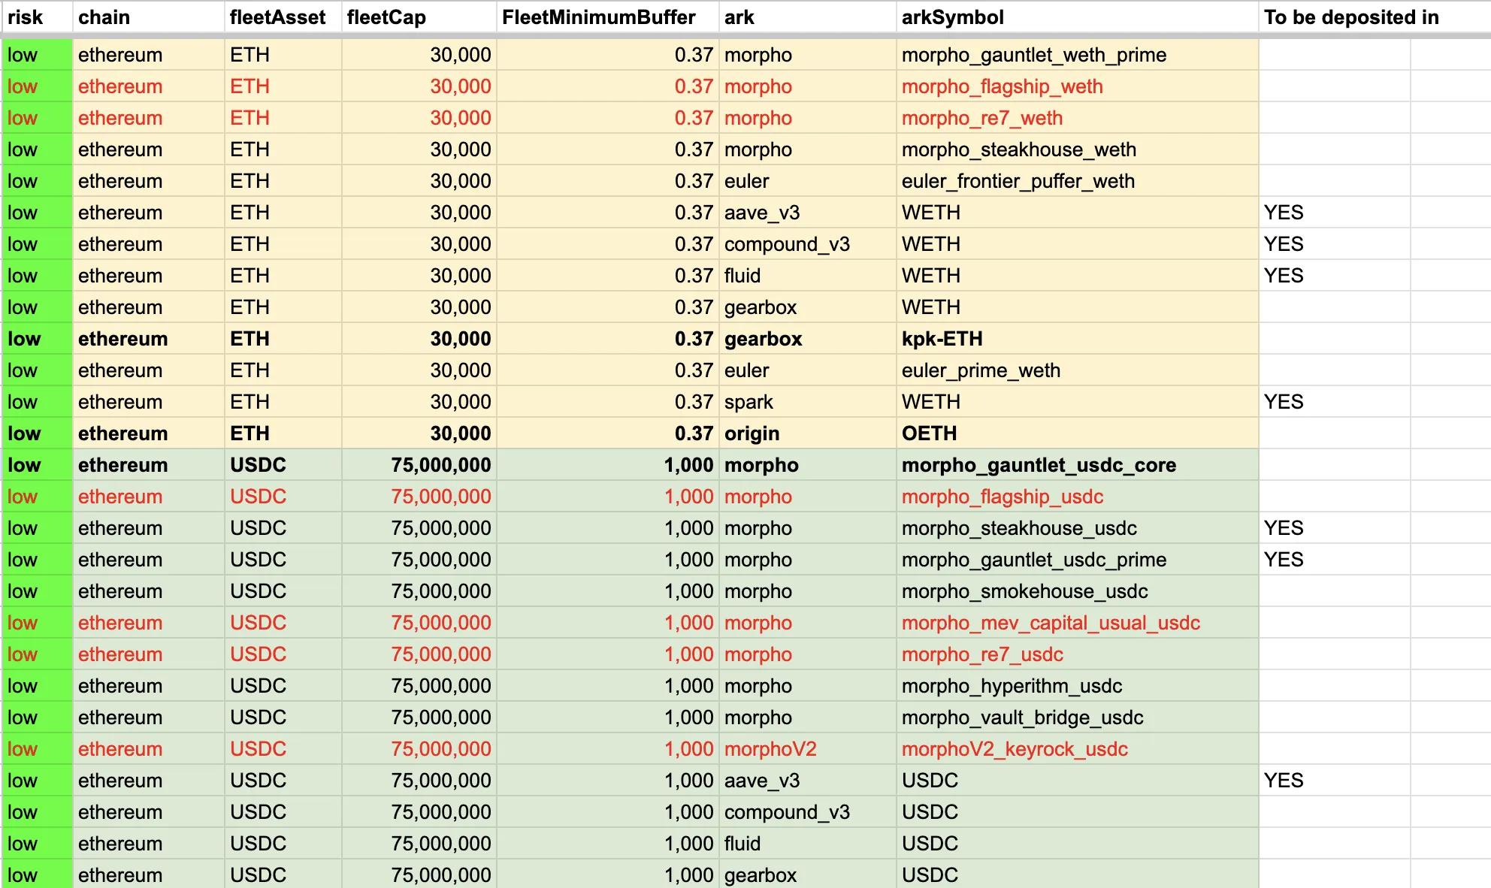Click red cell morpho_flagship_weth
Image resolution: width=1491 pixels, height=888 pixels.
pos(1002,86)
